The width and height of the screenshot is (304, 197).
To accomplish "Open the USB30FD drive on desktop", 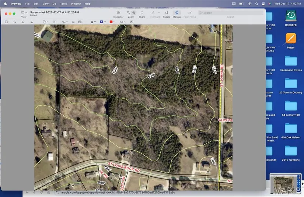I will pos(291,17).
